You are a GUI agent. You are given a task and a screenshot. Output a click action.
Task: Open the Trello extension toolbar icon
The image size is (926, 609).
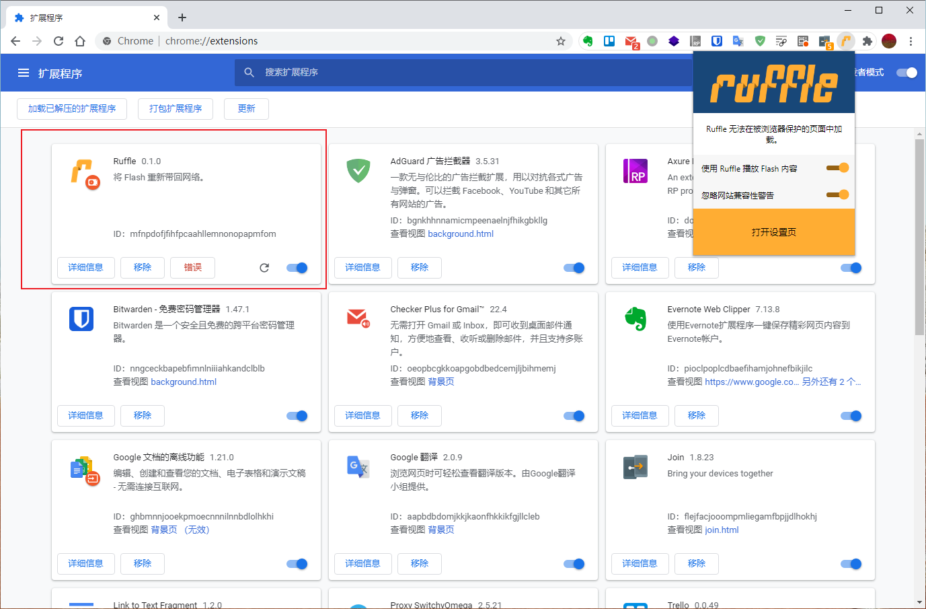(609, 41)
